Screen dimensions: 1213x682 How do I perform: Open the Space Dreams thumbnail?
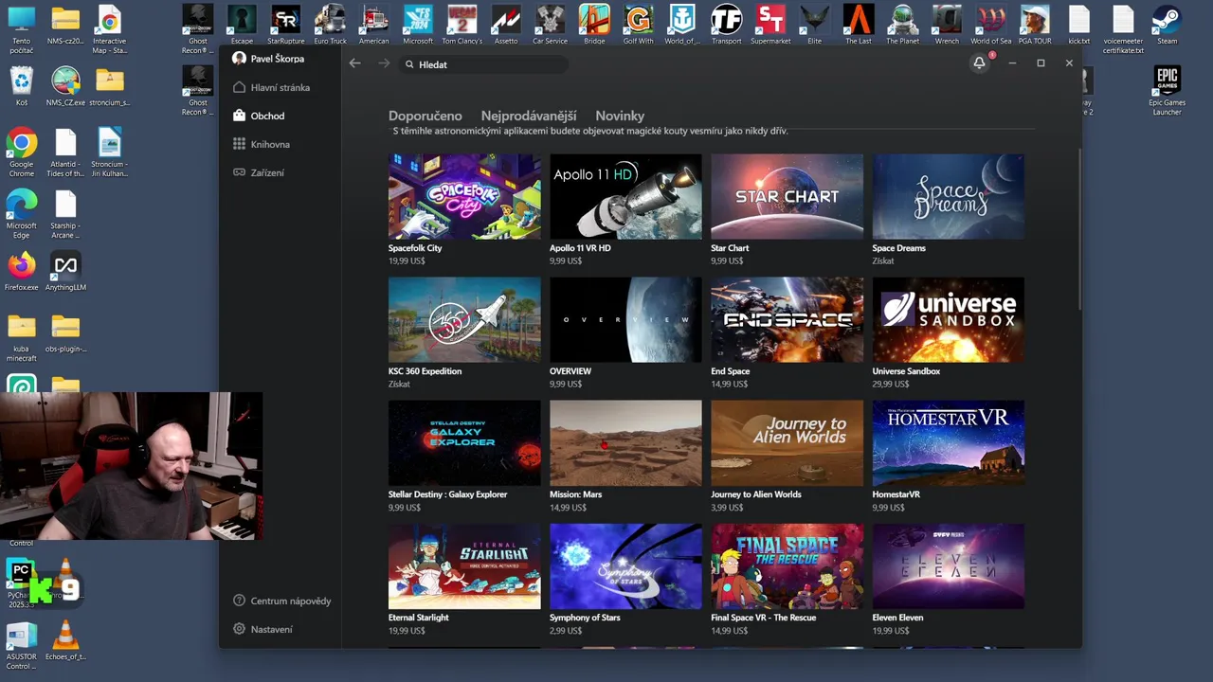[x=949, y=196]
